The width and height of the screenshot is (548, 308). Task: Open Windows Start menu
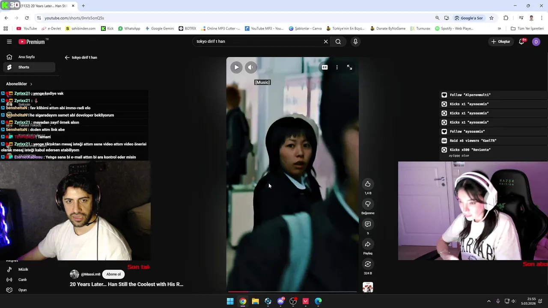[230, 301]
